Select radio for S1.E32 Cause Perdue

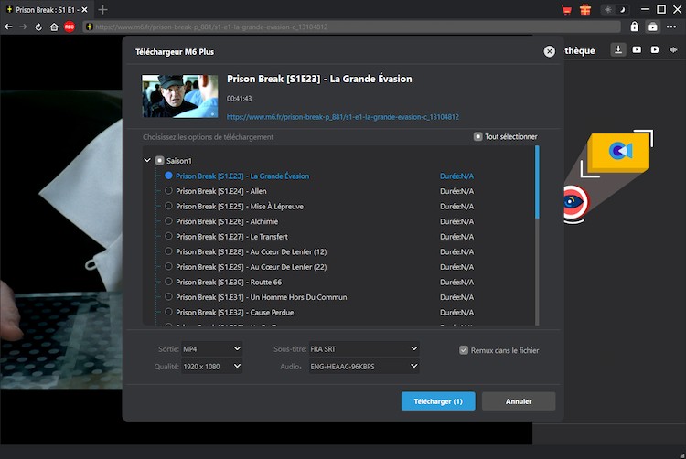pos(168,312)
